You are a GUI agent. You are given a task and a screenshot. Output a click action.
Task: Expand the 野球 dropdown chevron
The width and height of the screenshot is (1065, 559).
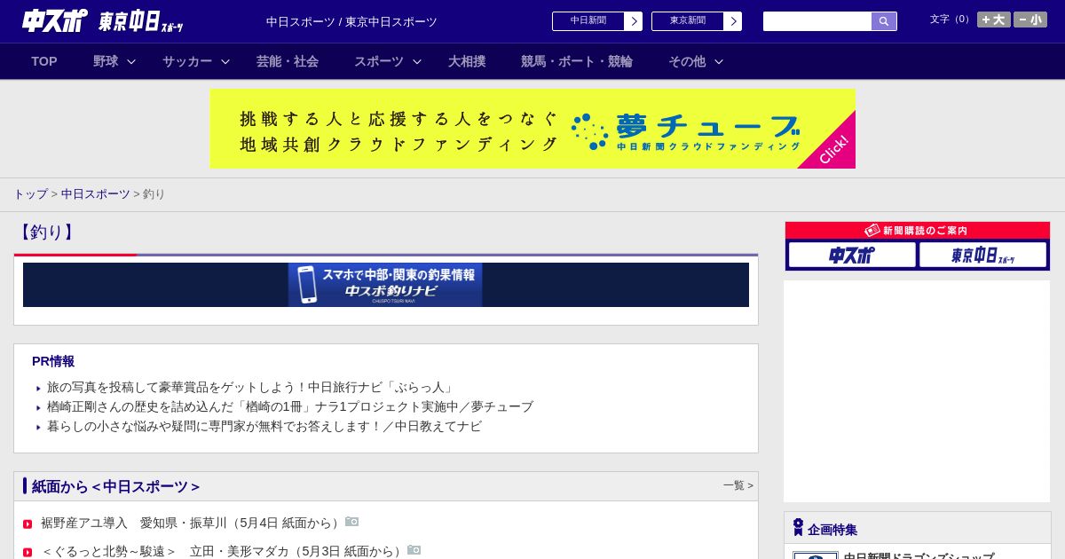[x=131, y=61]
